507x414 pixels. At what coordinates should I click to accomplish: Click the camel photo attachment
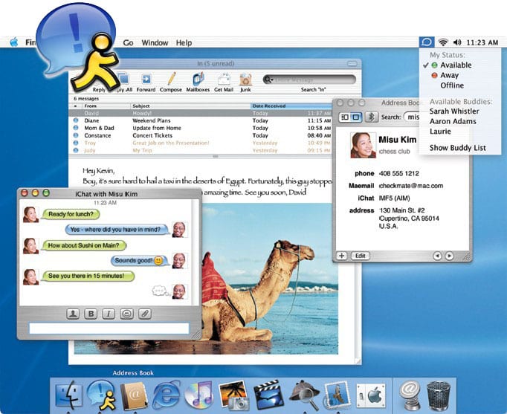coord(270,278)
